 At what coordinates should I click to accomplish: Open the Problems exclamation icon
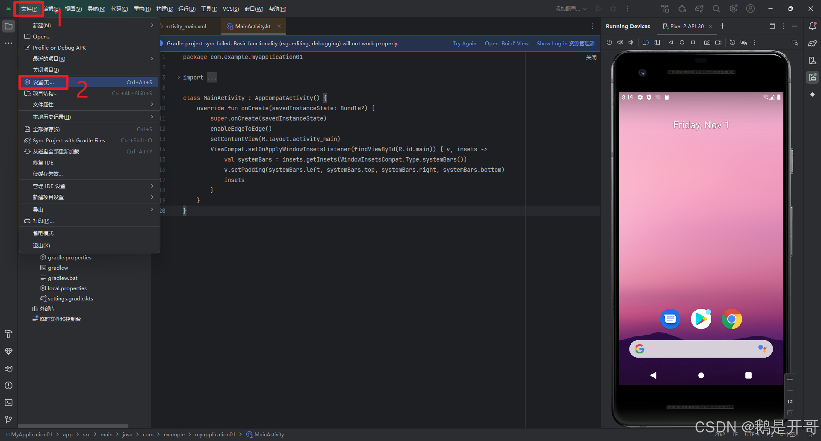(x=9, y=385)
